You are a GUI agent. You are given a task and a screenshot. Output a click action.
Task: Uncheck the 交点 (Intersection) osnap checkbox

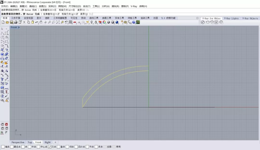(50, 147)
